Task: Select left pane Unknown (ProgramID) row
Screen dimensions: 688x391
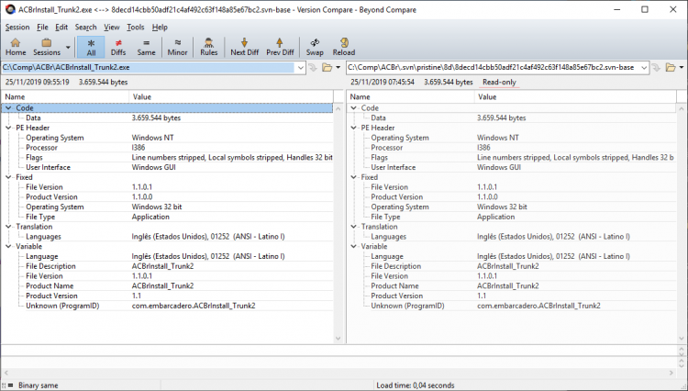Action: point(167,306)
